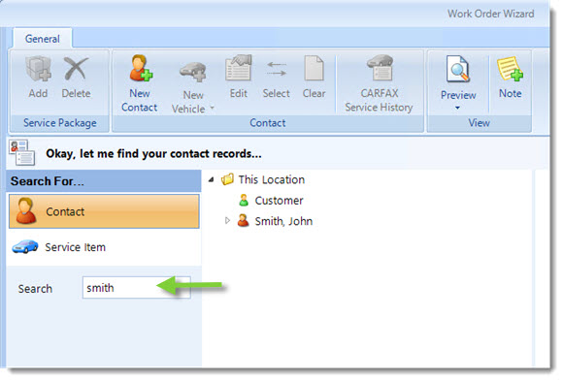
Task: Click the Select contact arrows icon
Action: point(277,69)
